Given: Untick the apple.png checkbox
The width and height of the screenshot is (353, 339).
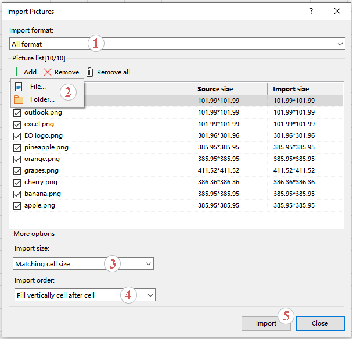Looking at the screenshot, I should point(17,206).
